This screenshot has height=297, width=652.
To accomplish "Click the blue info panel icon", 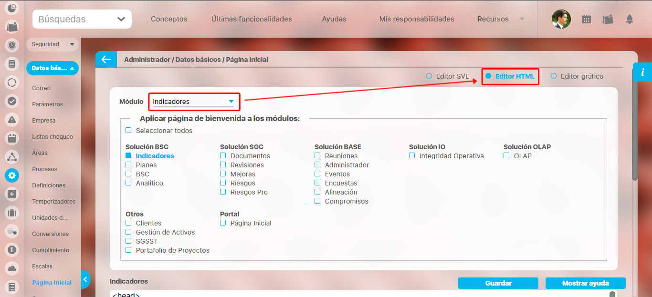I will 642,72.
